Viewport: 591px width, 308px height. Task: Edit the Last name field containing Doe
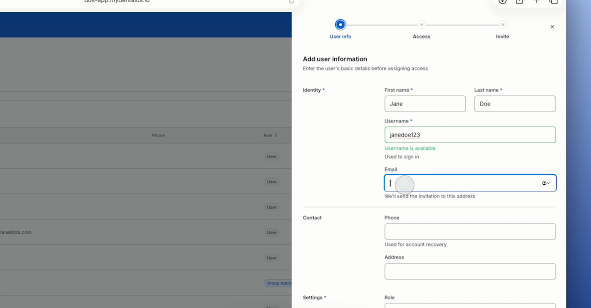point(515,104)
